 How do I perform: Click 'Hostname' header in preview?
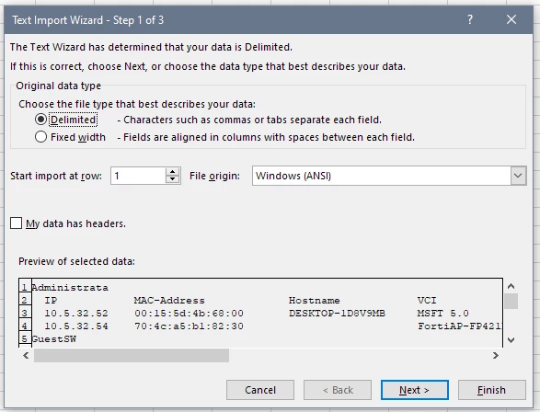point(315,301)
